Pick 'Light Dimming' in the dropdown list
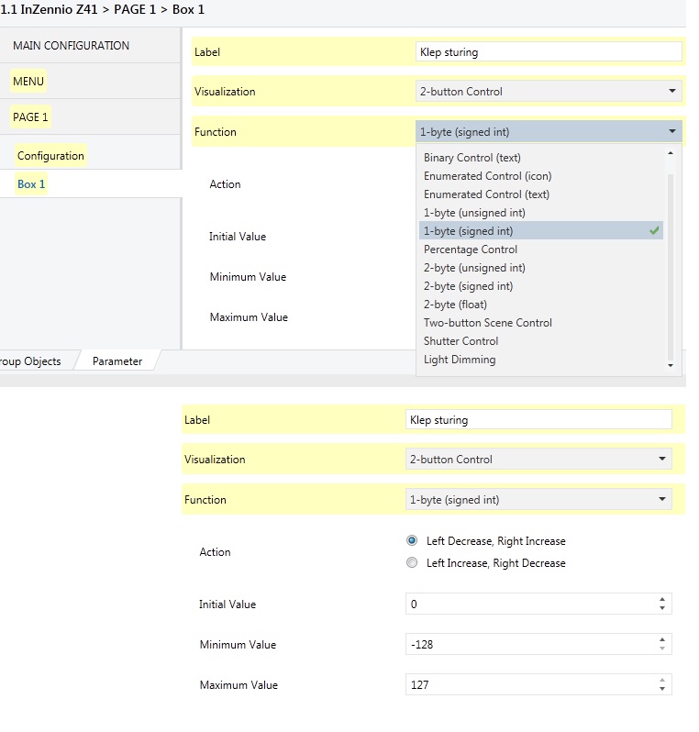699x732 pixels. 460,360
